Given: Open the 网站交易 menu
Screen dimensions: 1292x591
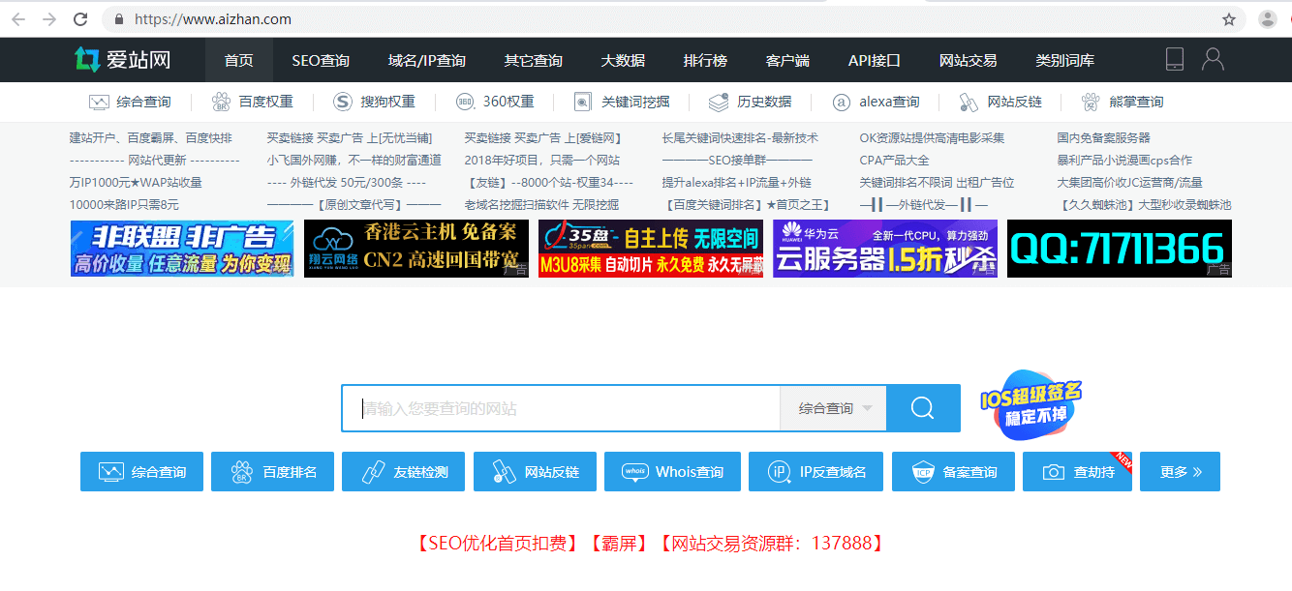Looking at the screenshot, I should pyautogui.click(x=969, y=60).
